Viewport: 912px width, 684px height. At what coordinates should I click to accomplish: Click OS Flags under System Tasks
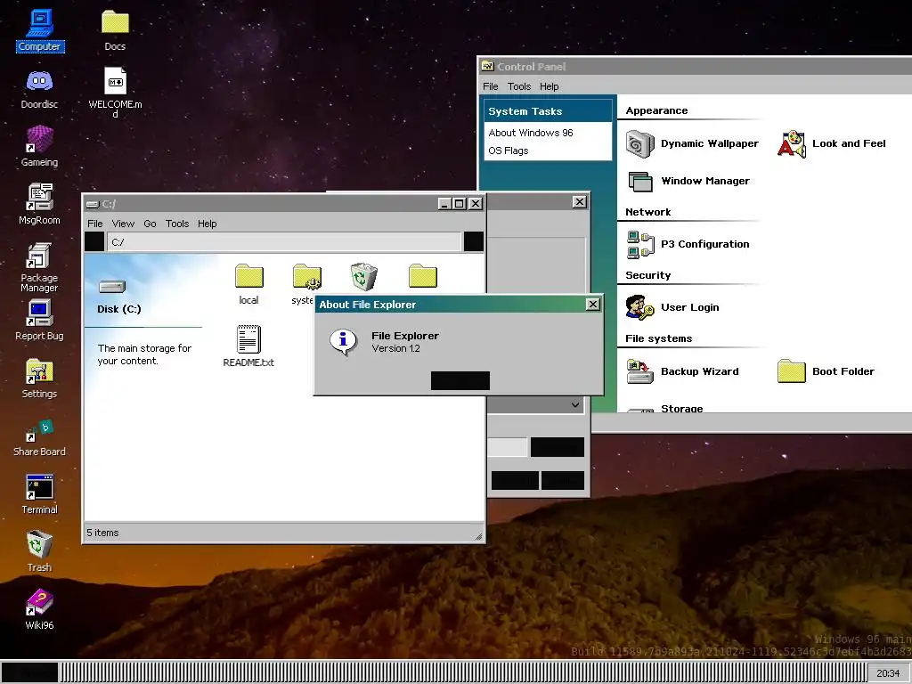(509, 151)
